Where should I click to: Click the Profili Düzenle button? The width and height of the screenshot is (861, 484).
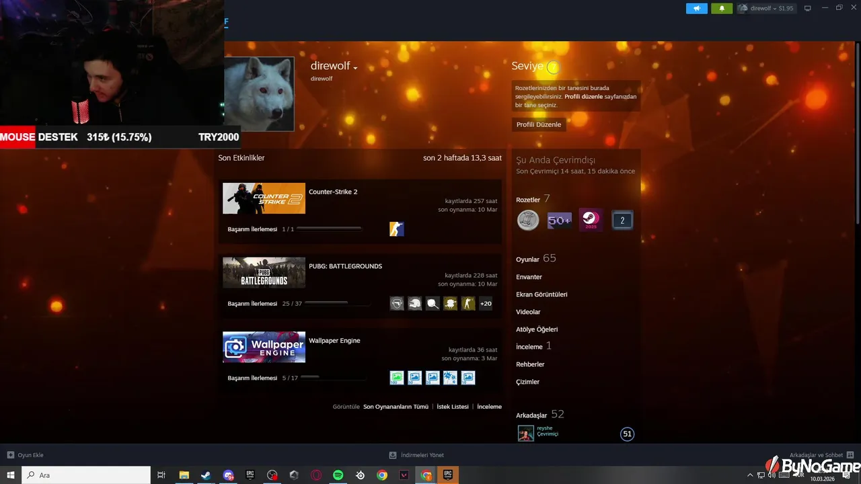pyautogui.click(x=538, y=124)
